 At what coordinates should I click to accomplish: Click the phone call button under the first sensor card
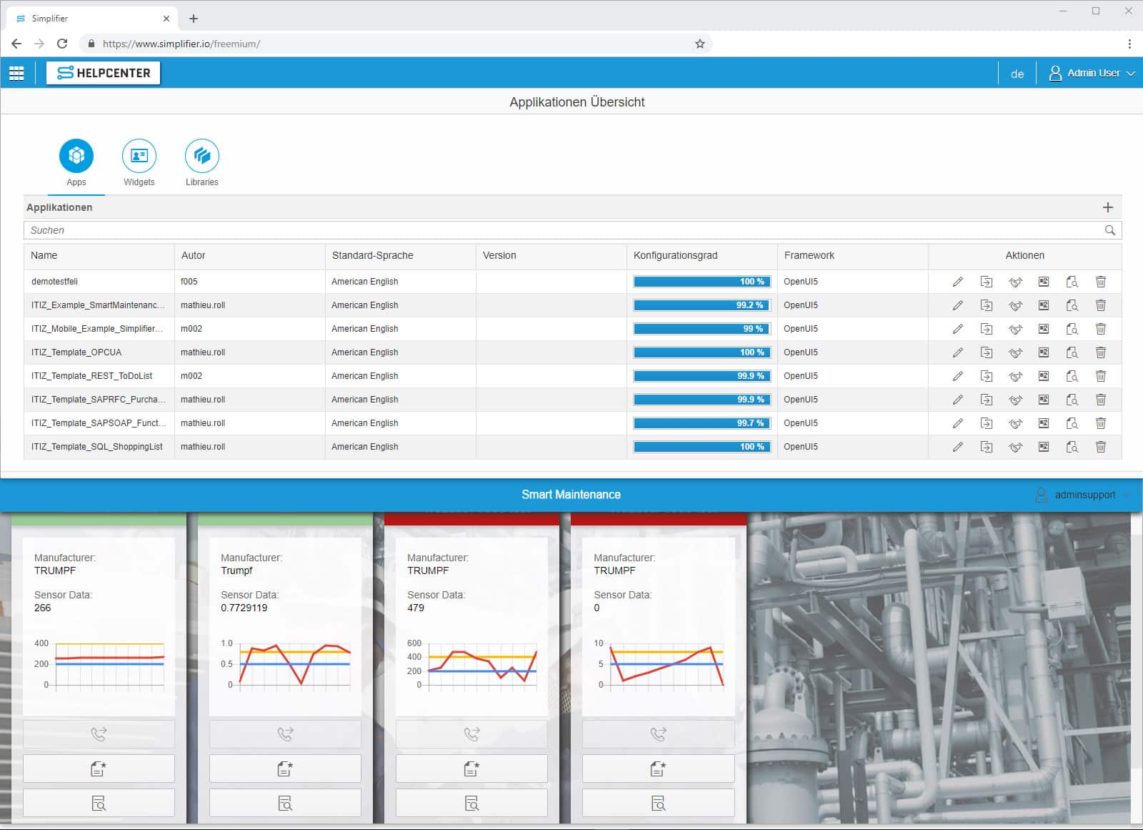(x=99, y=734)
